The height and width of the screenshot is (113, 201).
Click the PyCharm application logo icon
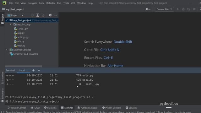[x=4, y=3]
